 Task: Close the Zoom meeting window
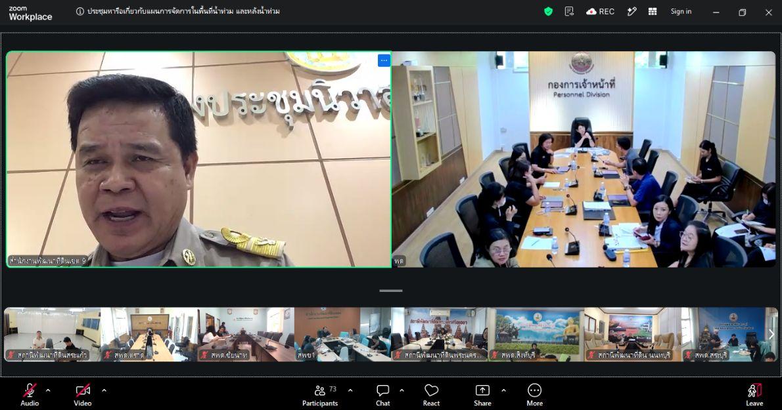769,12
